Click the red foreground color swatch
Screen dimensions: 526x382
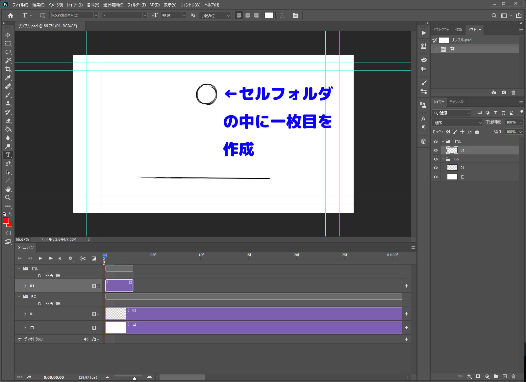point(6,221)
